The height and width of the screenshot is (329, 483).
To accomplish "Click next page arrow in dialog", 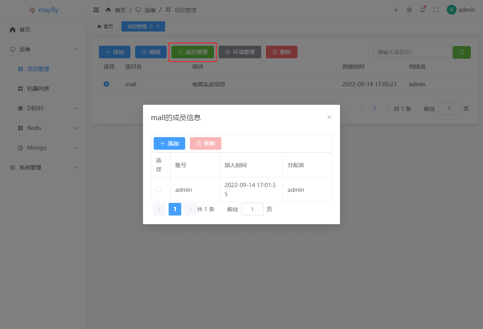I will tap(191, 209).
